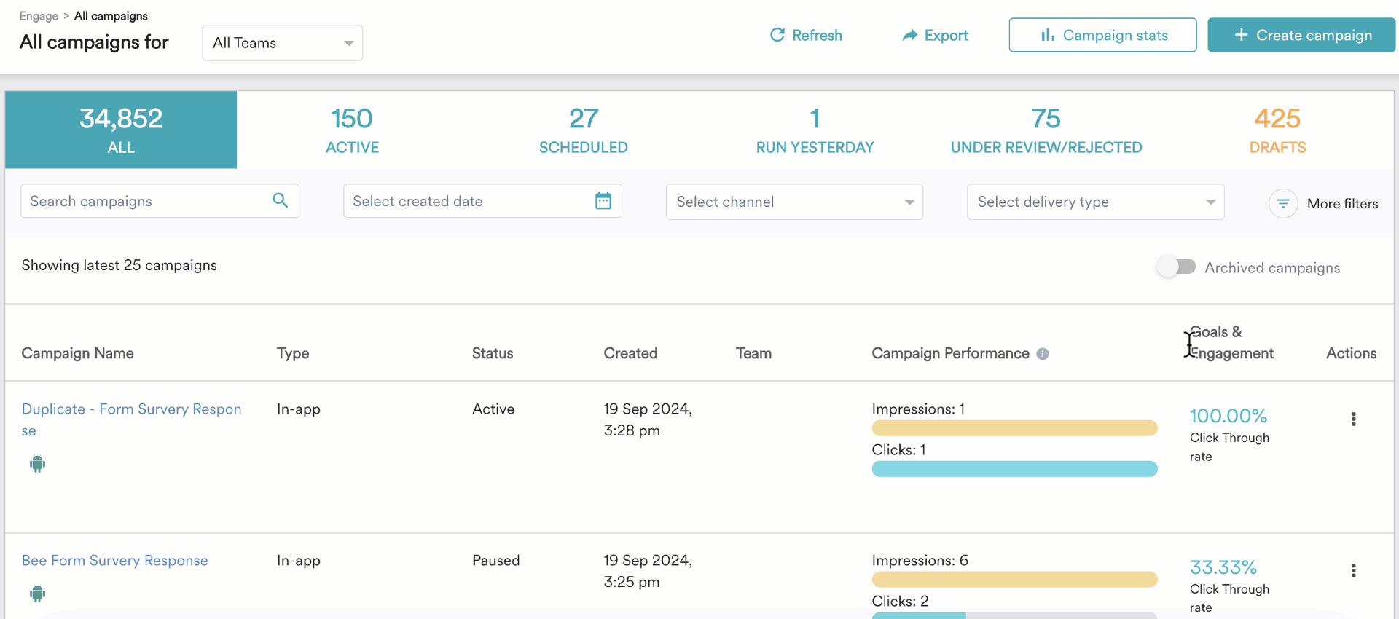This screenshot has height=619, width=1399.
Task: Toggle the Archived campaigns switch
Action: pyautogui.click(x=1176, y=267)
